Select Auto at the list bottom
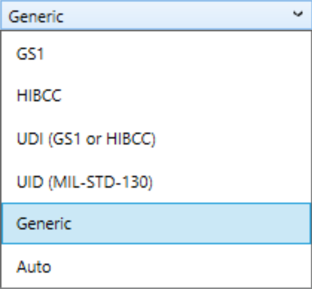 click(x=156, y=266)
